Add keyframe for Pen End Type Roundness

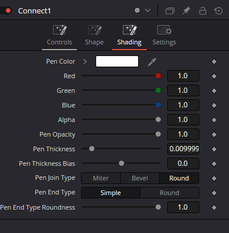(x=214, y=208)
